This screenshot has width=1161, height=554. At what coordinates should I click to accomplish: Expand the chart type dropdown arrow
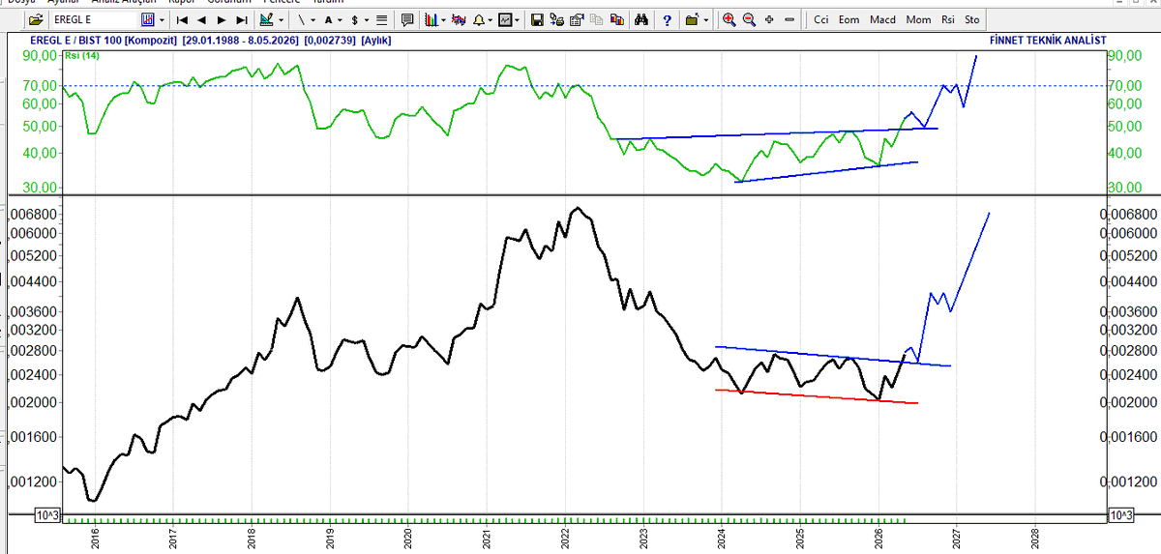click(x=162, y=19)
